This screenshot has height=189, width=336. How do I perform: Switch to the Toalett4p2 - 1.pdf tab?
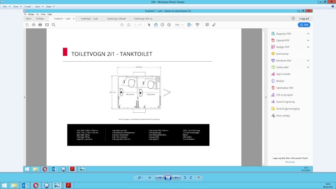[89, 19]
